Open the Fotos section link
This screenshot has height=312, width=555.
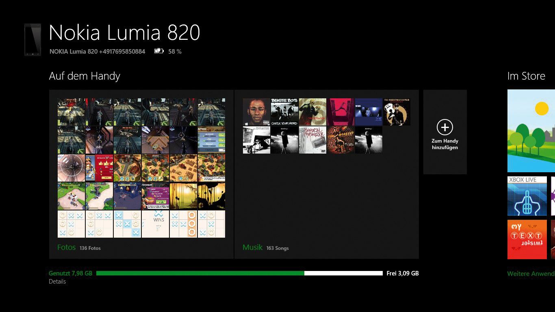67,247
